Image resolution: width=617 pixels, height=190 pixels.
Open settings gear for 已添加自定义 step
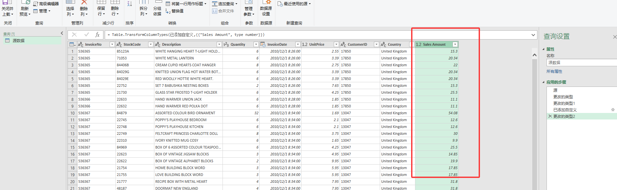[613, 110]
